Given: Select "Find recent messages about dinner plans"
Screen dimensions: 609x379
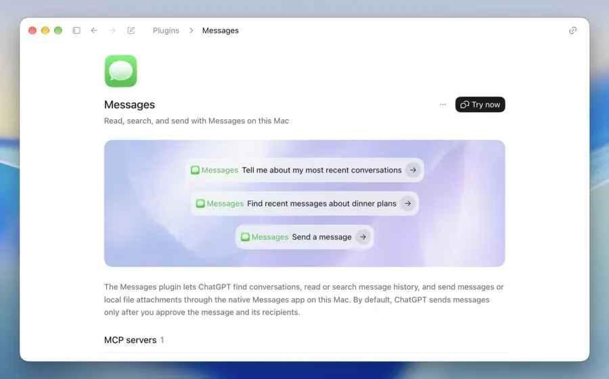Looking at the screenshot, I should [321, 204].
